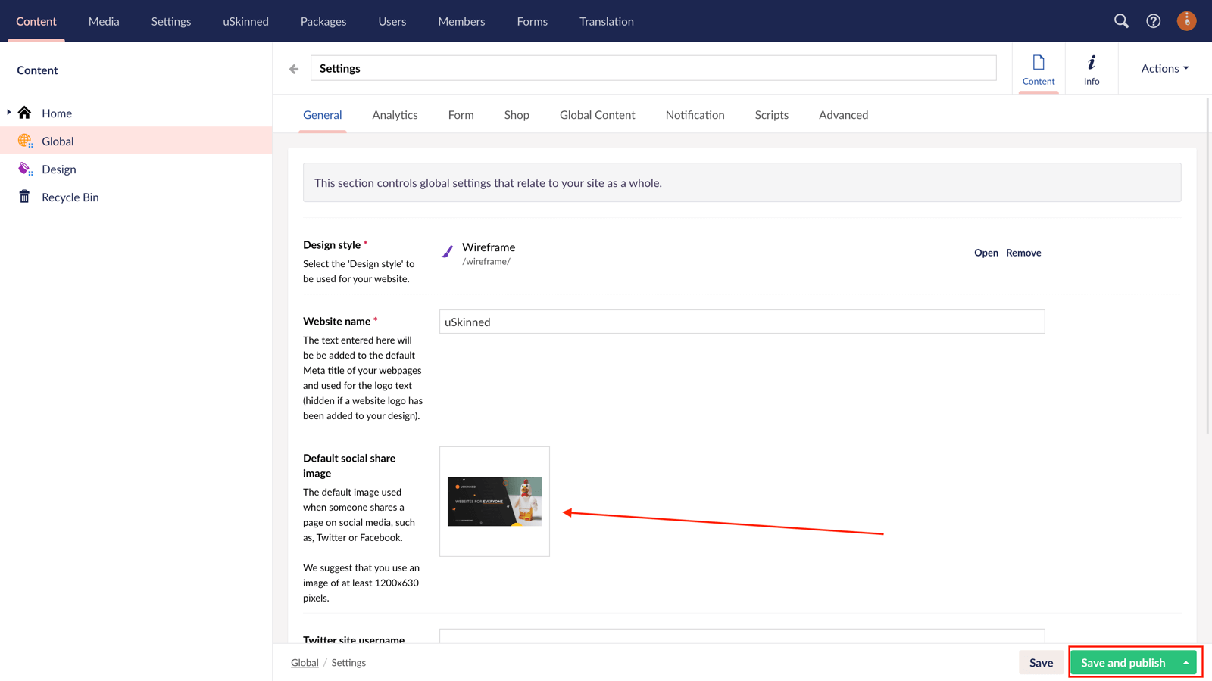Viewport: 1212px width, 681px height.
Task: Expand the Home tree node
Action: [x=8, y=112]
